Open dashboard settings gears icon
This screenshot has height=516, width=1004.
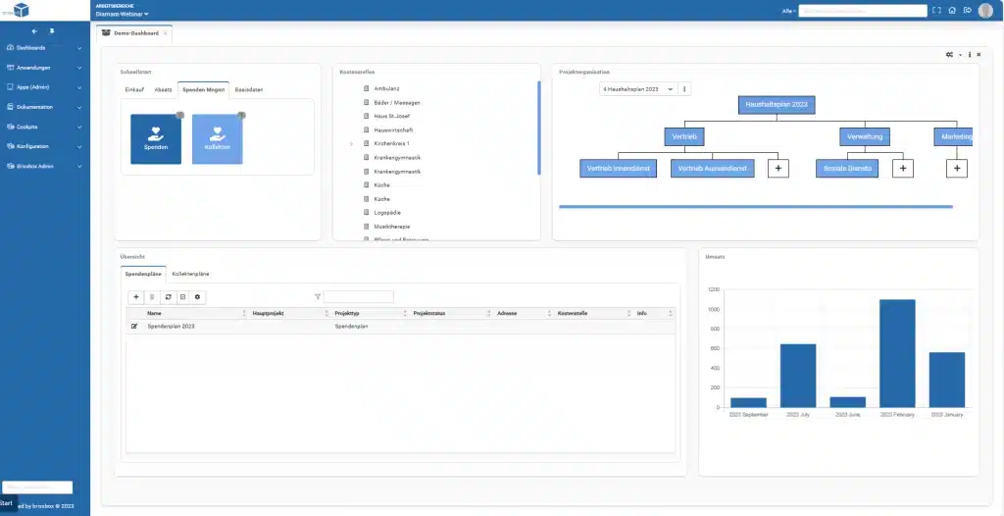coord(949,55)
